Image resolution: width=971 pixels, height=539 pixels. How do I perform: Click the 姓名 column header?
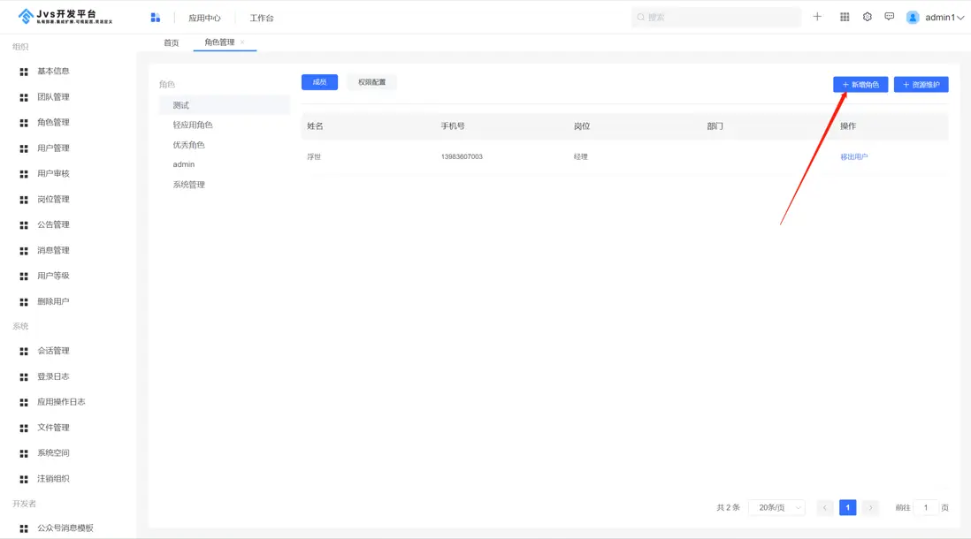click(x=315, y=126)
